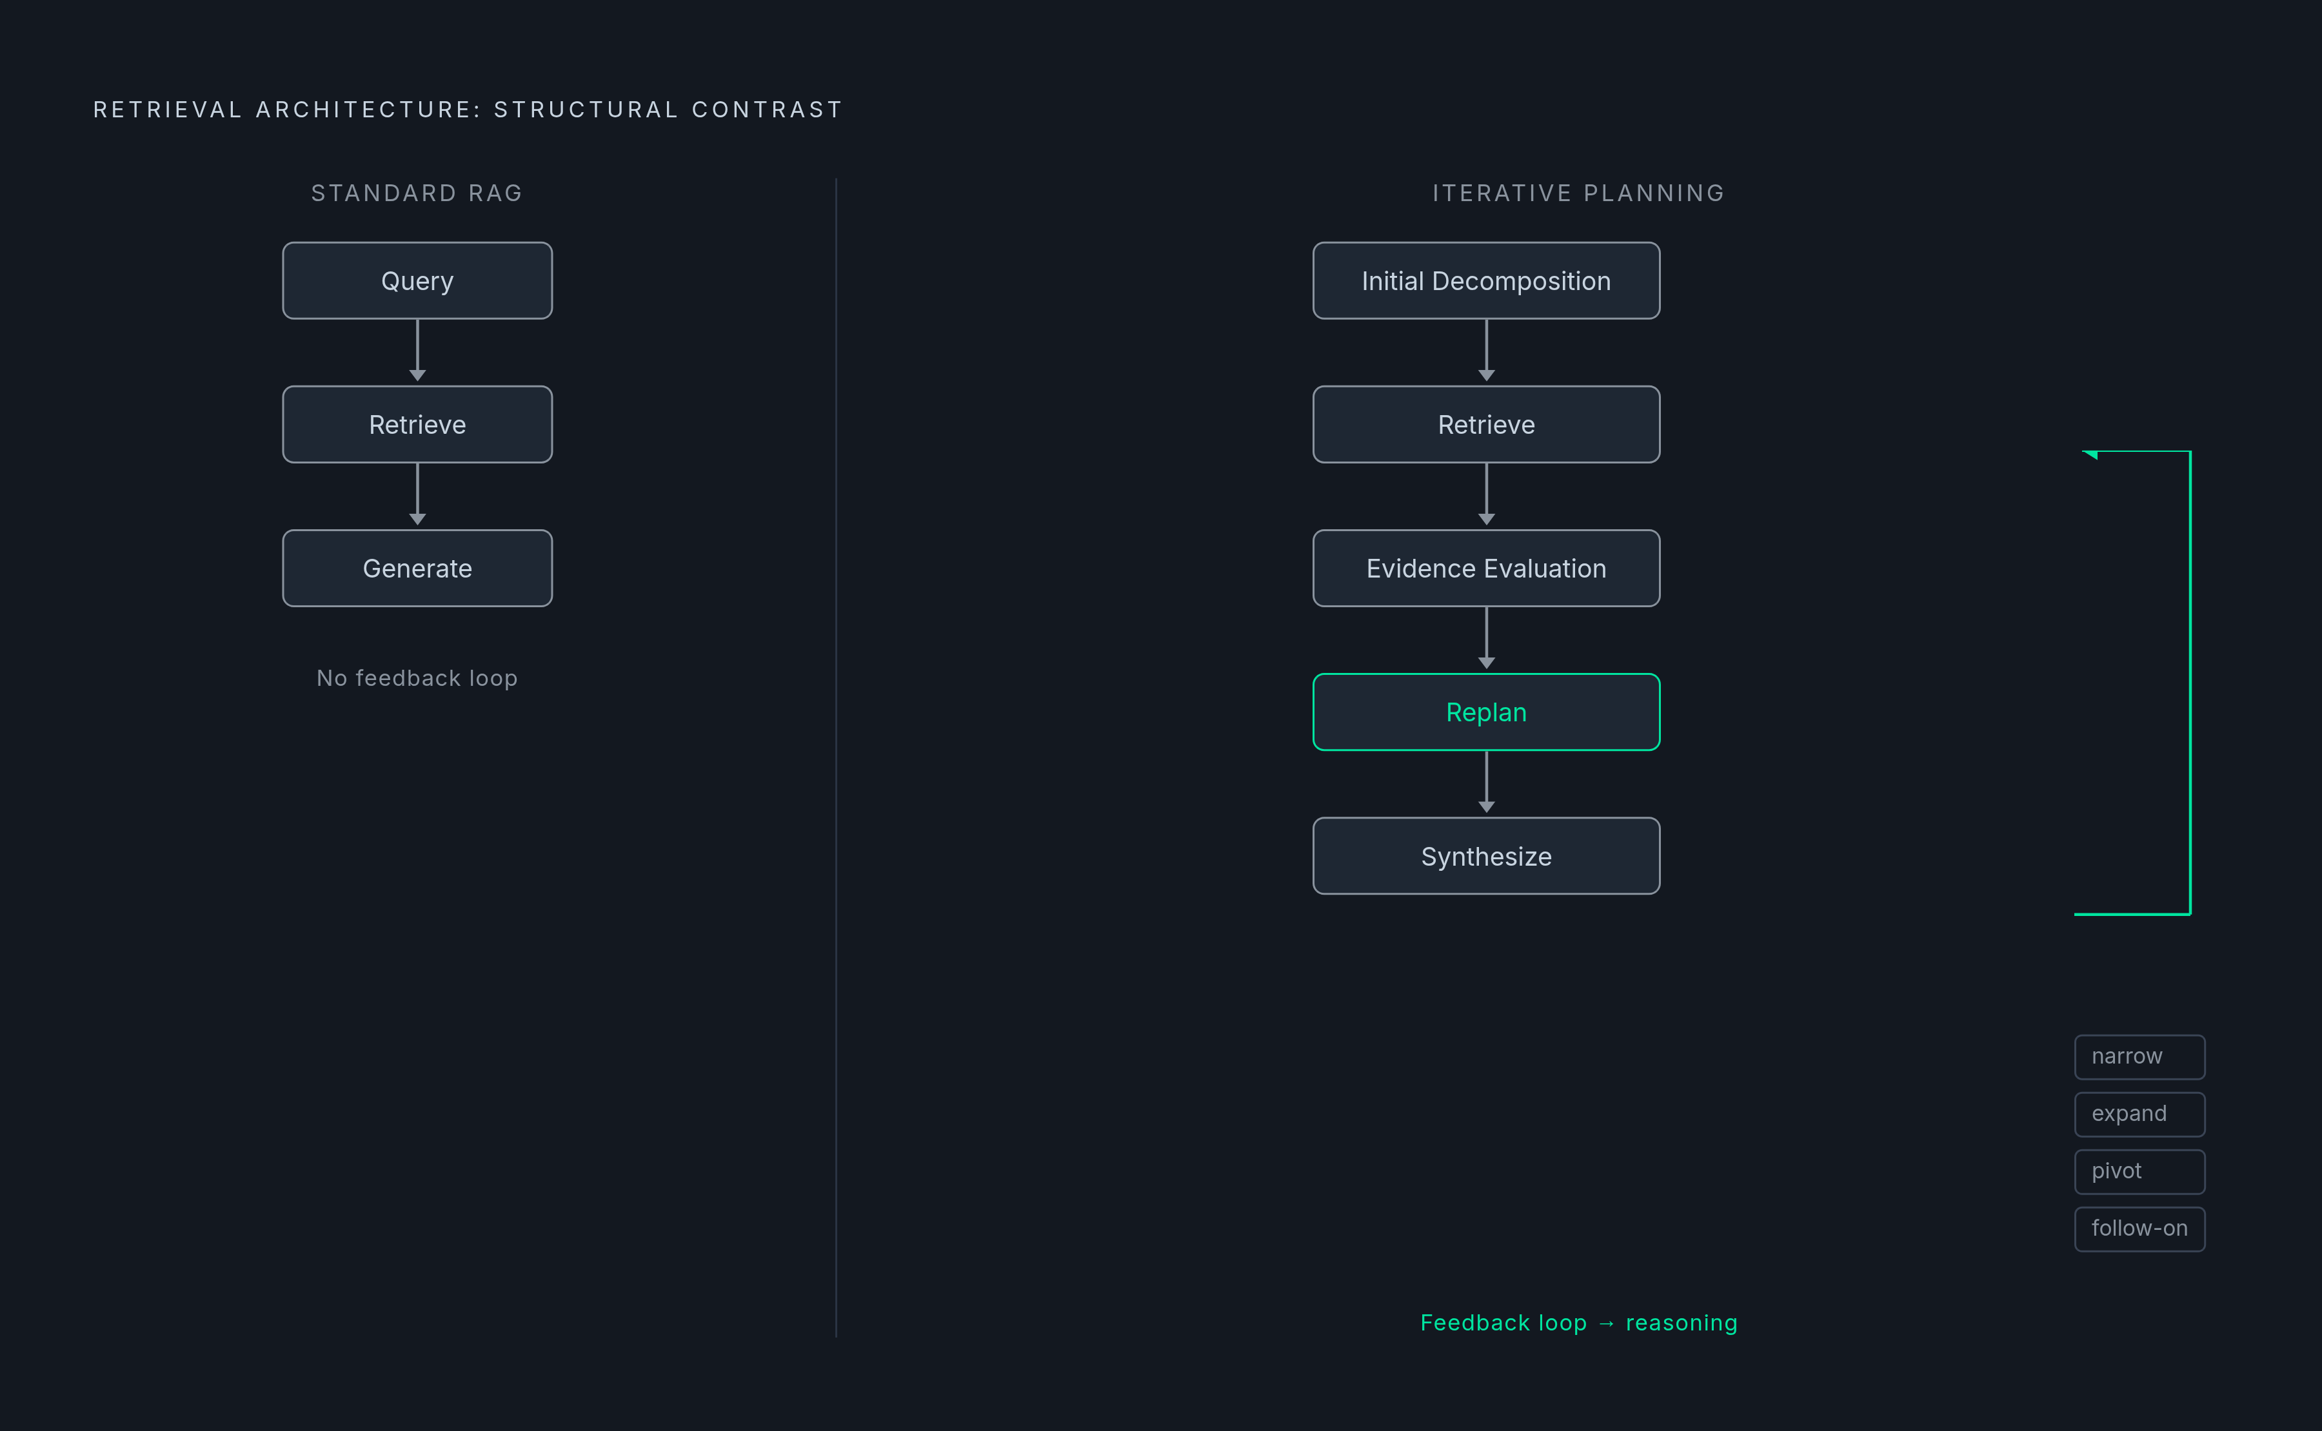2322x1431 pixels.
Task: Click the Query box in Standard RAG
Action: click(417, 280)
